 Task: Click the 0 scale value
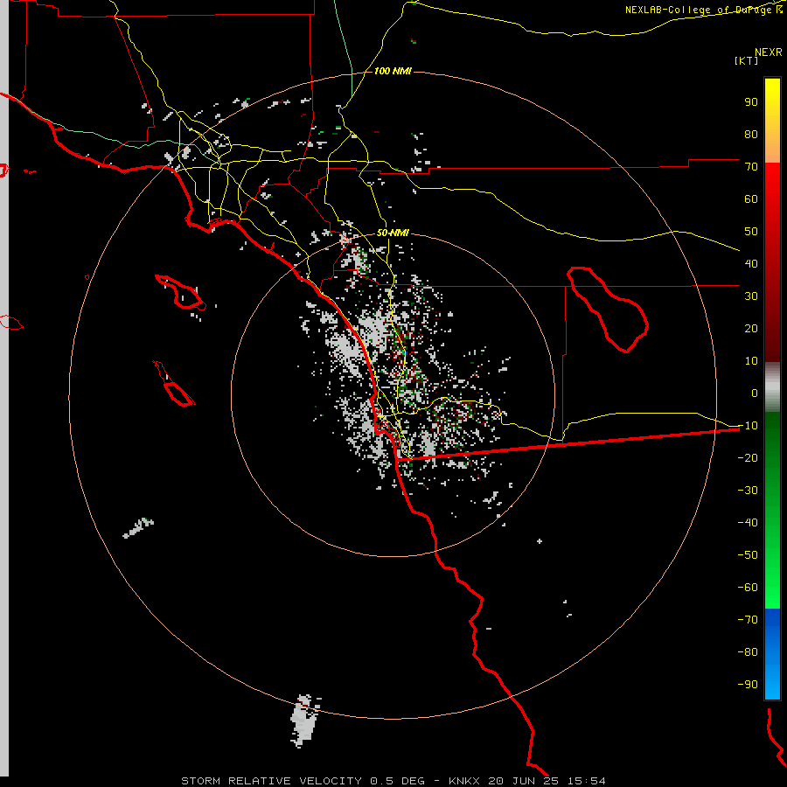point(755,393)
